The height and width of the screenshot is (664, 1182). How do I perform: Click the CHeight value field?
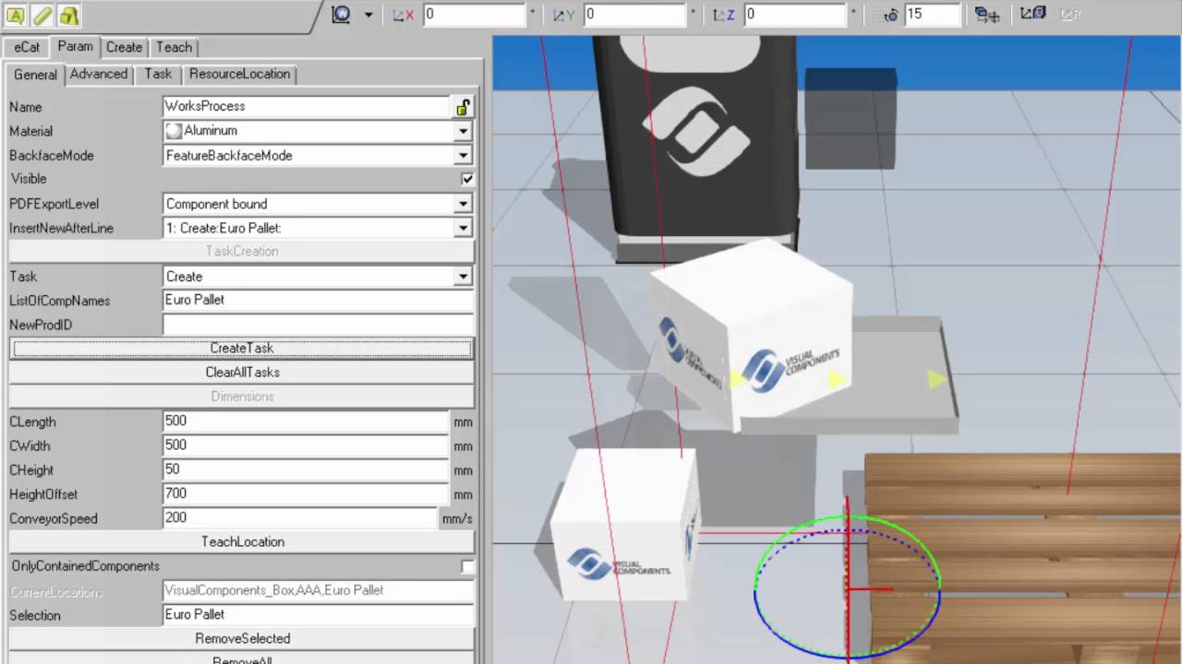point(306,469)
